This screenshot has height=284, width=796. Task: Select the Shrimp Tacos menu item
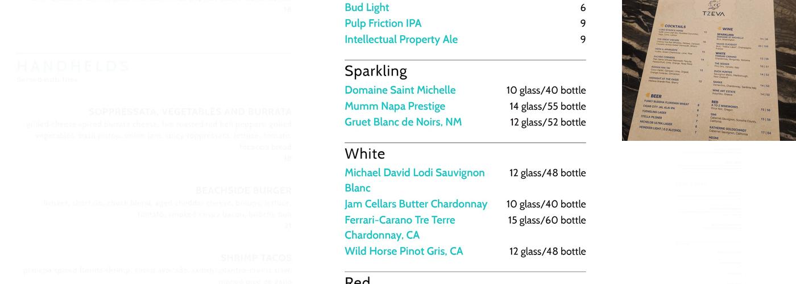click(x=256, y=258)
